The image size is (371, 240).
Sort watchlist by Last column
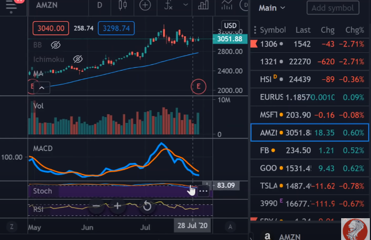pyautogui.click(x=303, y=30)
